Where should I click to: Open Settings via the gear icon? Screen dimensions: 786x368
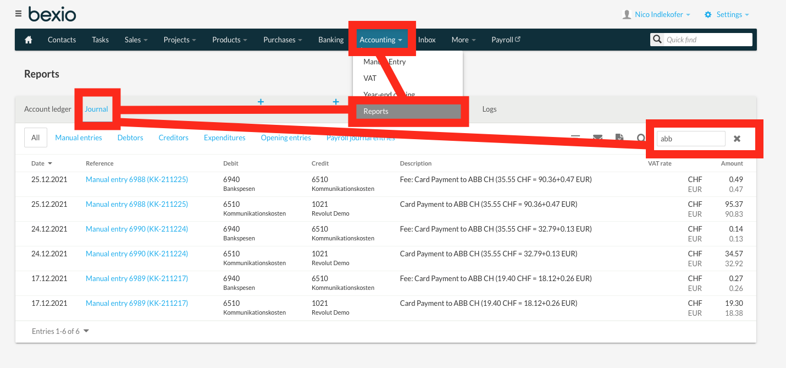708,14
